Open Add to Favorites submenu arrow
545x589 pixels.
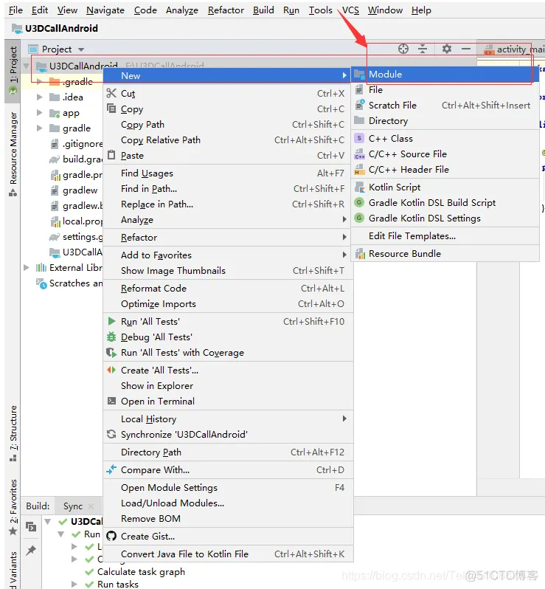[344, 255]
